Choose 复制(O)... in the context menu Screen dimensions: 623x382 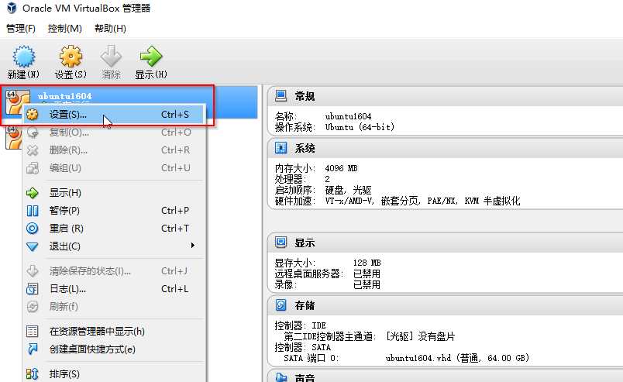(x=114, y=132)
